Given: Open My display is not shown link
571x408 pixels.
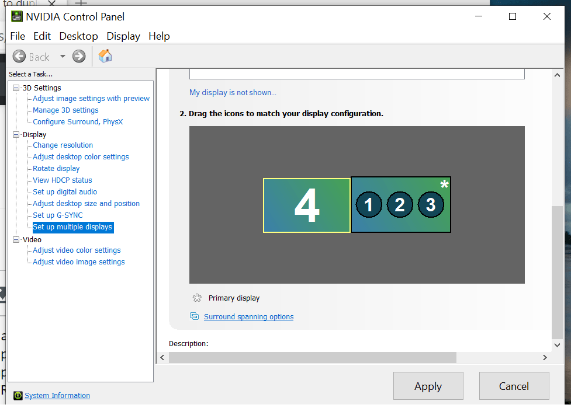Looking at the screenshot, I should pos(233,92).
